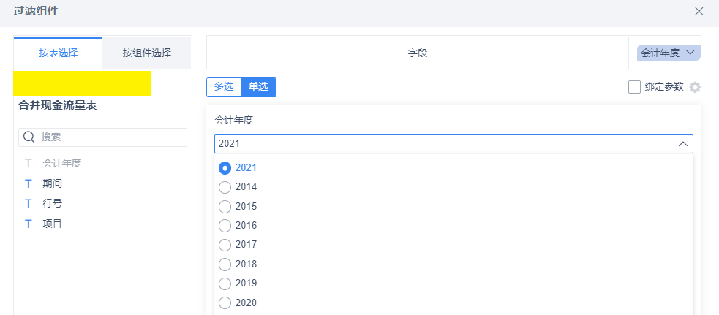Select the 2020 radio button
Image resolution: width=719 pixels, height=315 pixels.
pos(225,303)
